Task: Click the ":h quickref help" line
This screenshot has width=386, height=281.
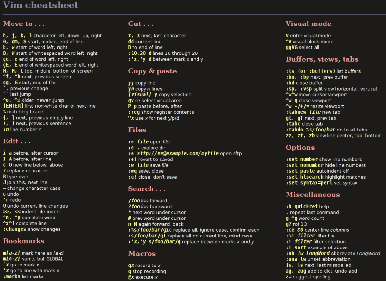Action: pyautogui.click(x=307, y=207)
